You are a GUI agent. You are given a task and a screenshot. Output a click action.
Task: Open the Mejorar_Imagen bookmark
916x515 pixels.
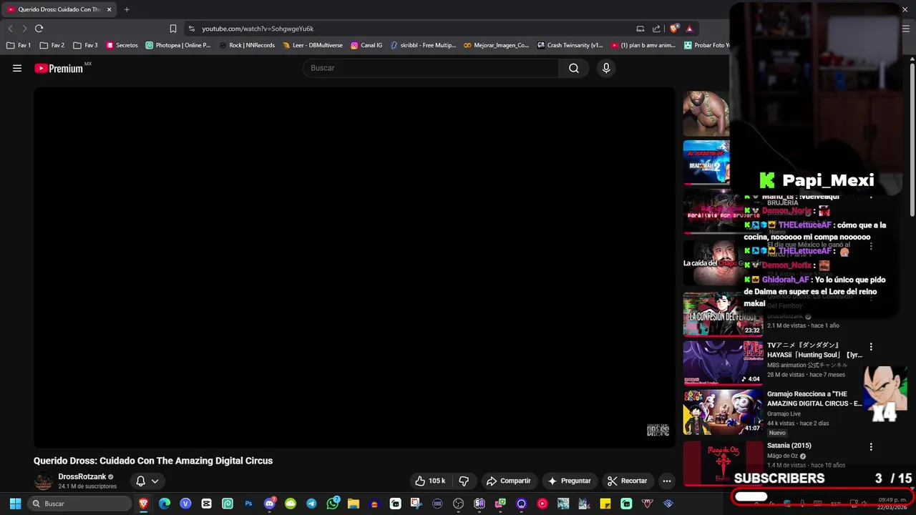coord(496,45)
